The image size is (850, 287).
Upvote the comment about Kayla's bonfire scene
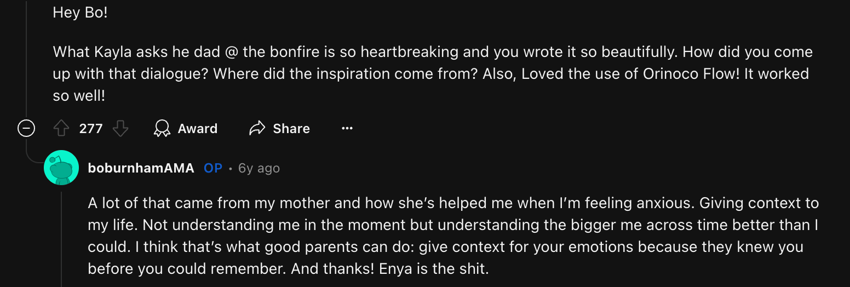[61, 129]
